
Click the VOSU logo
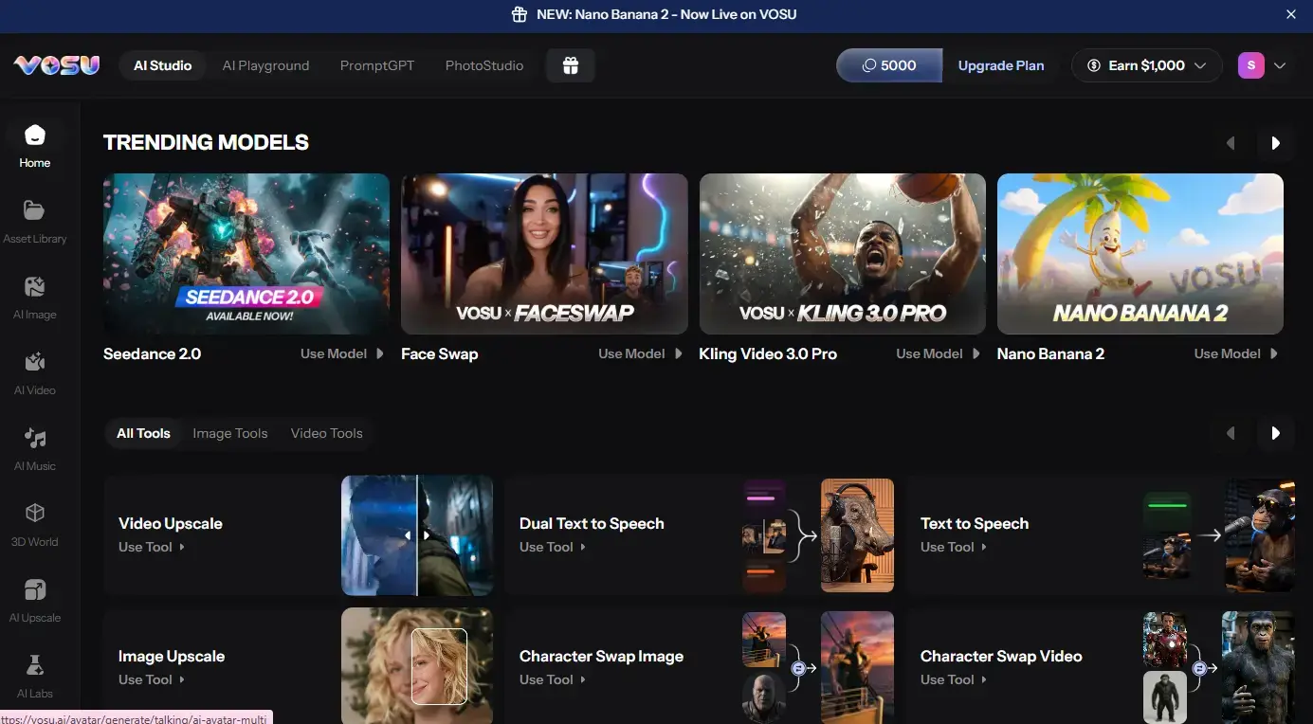pos(57,65)
